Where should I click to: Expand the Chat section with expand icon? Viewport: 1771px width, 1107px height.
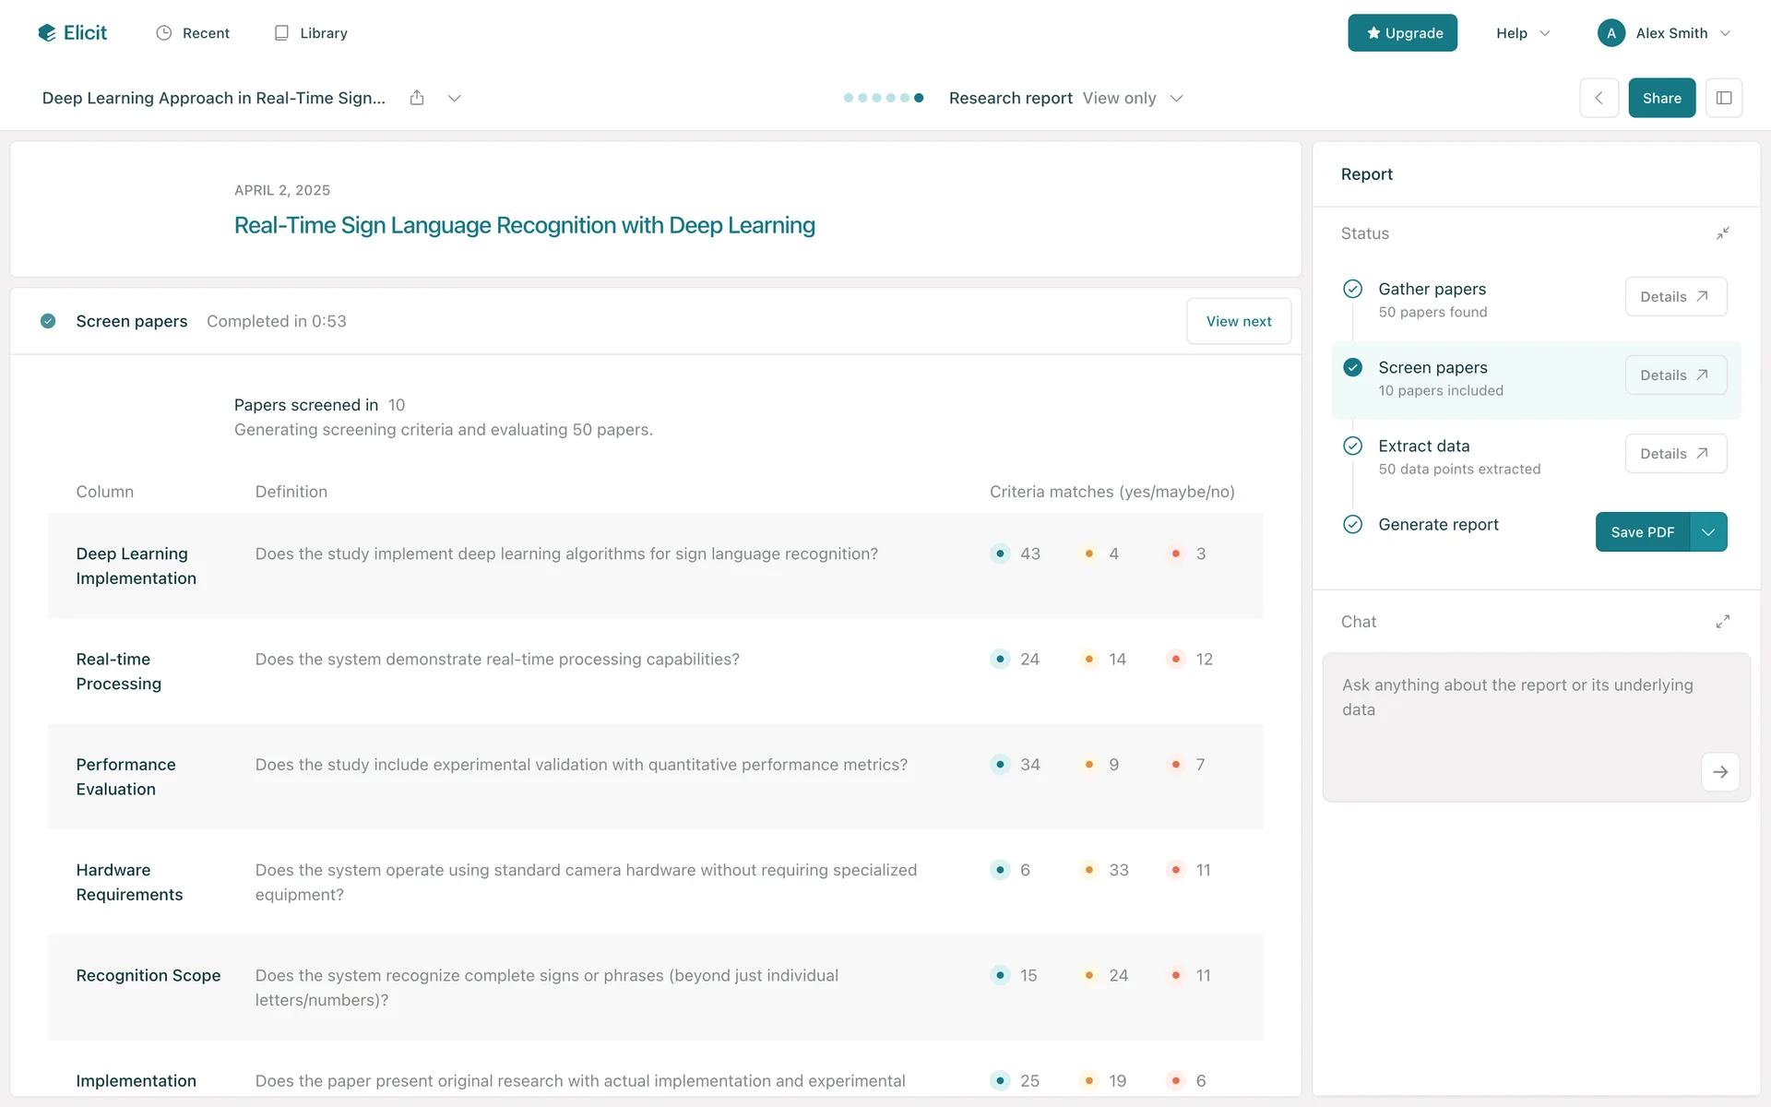(1722, 622)
